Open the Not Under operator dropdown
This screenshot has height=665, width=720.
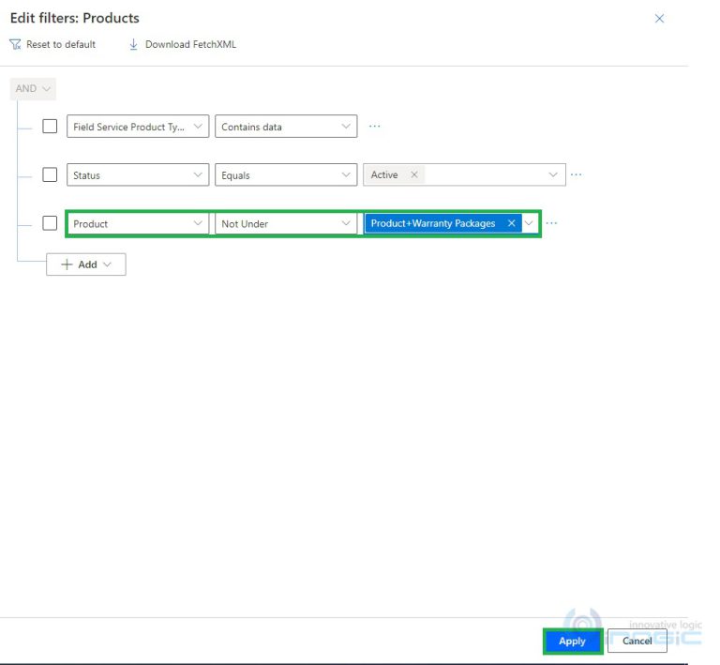286,223
